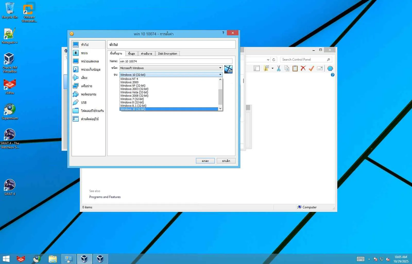412x264 pixels.
Task: Switch to the Disk Encryption tab
Action: tap(167, 54)
